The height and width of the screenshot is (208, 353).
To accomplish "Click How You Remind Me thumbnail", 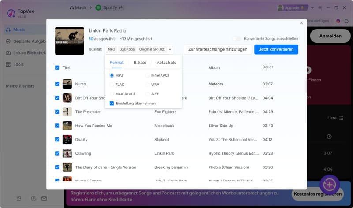I will tap(67, 126).
